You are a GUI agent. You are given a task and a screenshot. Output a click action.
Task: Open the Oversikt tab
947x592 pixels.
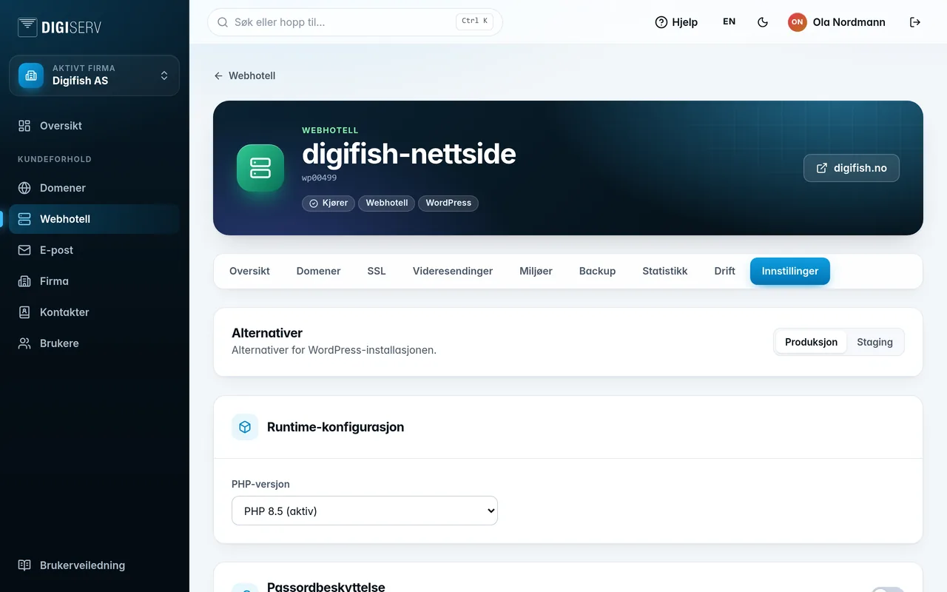pyautogui.click(x=249, y=271)
